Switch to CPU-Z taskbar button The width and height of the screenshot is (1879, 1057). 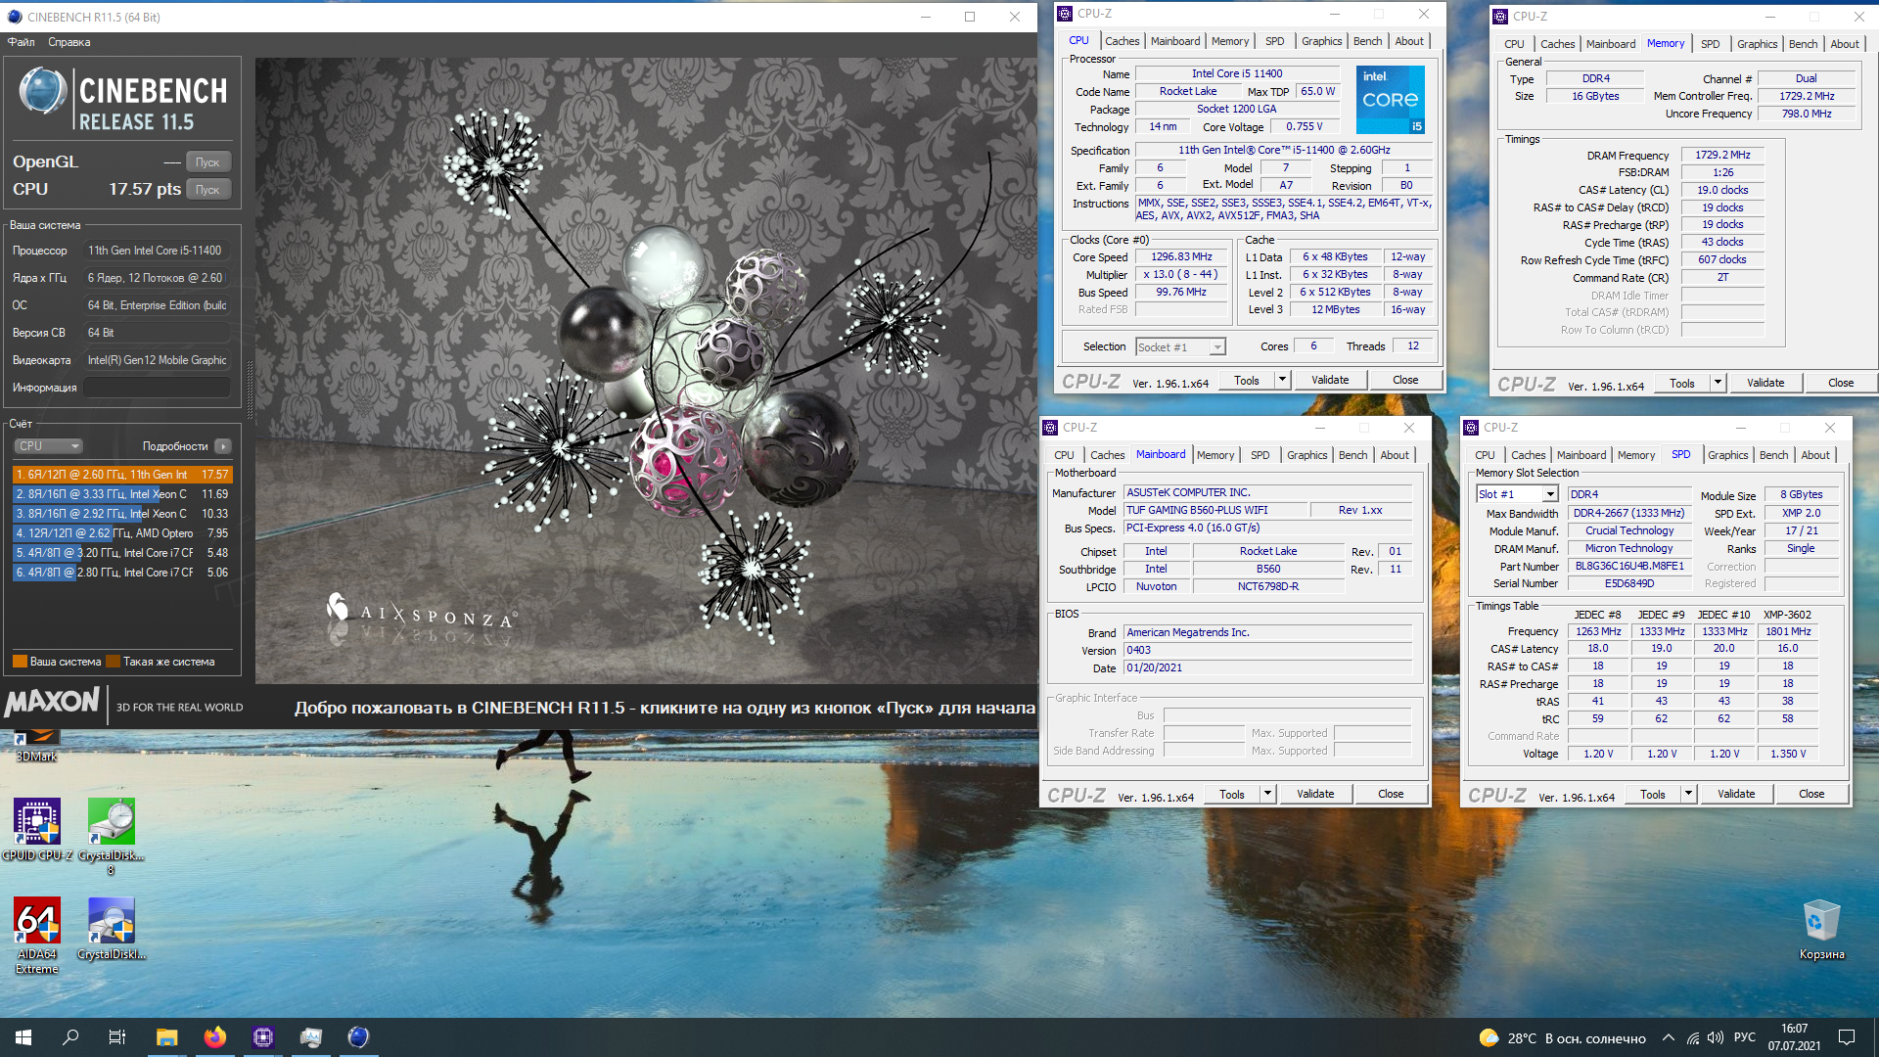tap(262, 1037)
